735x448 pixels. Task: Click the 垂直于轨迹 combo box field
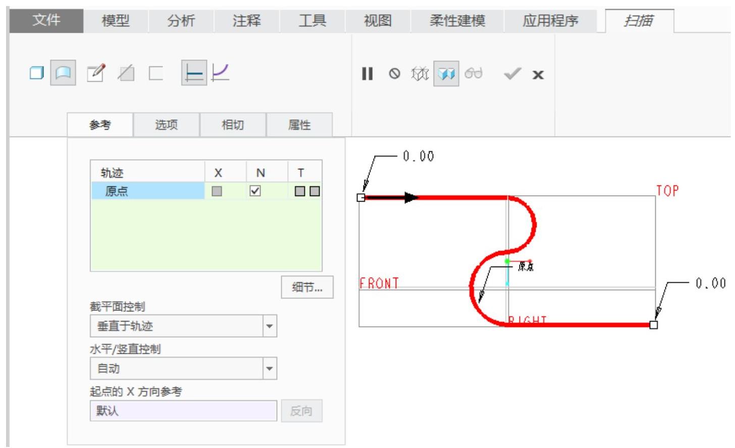tap(184, 326)
